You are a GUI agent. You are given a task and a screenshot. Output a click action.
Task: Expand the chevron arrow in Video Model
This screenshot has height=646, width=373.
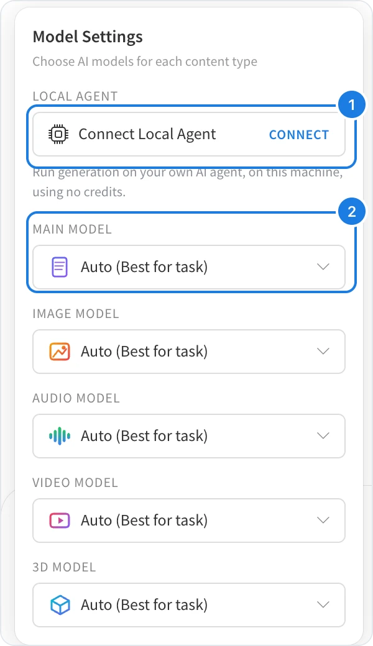tap(323, 521)
